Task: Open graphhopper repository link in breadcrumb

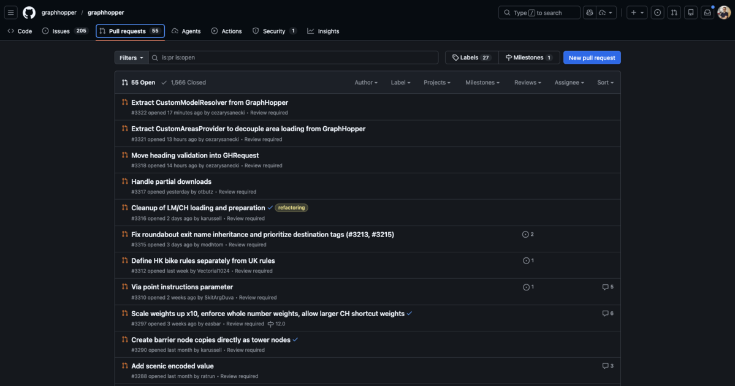Action: click(x=106, y=13)
